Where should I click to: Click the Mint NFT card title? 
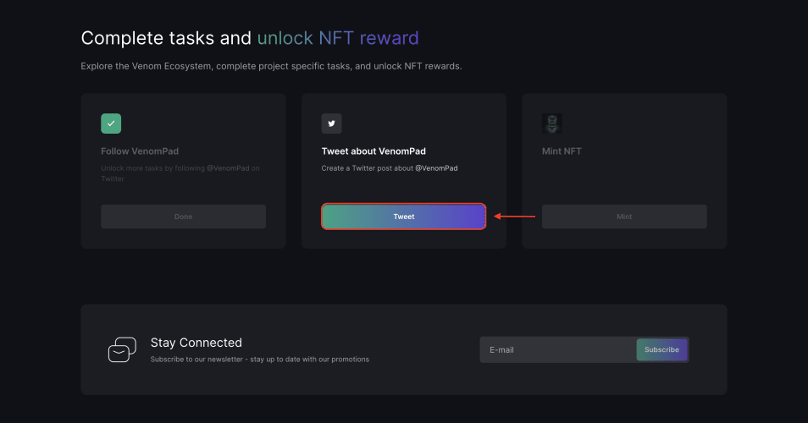coord(562,151)
